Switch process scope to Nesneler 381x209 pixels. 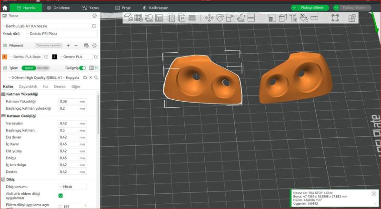pyautogui.click(x=42, y=68)
